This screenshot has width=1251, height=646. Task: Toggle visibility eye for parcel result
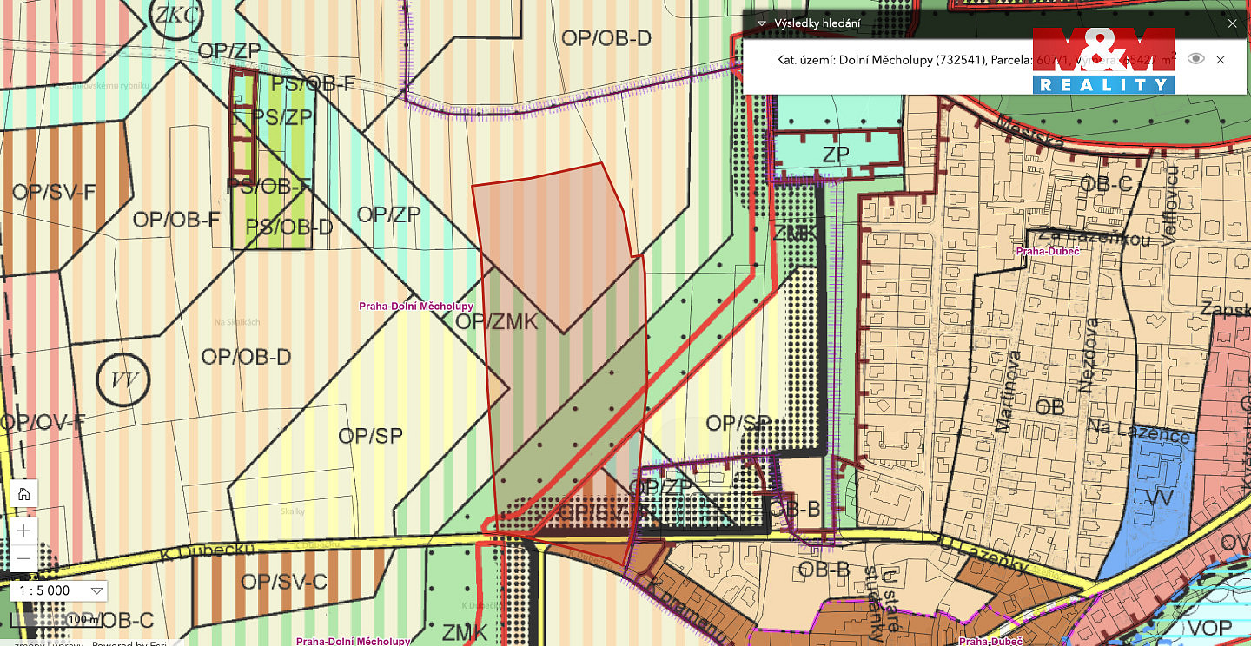(x=1196, y=59)
